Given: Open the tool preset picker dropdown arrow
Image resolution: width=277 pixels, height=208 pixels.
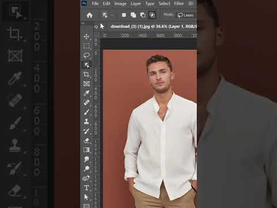Looking at the screenshot, I should (112, 15).
